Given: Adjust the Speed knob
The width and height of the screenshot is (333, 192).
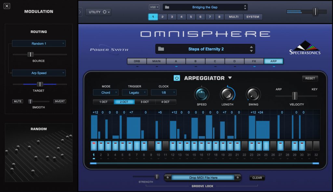Looking at the screenshot, I should 202,95.
